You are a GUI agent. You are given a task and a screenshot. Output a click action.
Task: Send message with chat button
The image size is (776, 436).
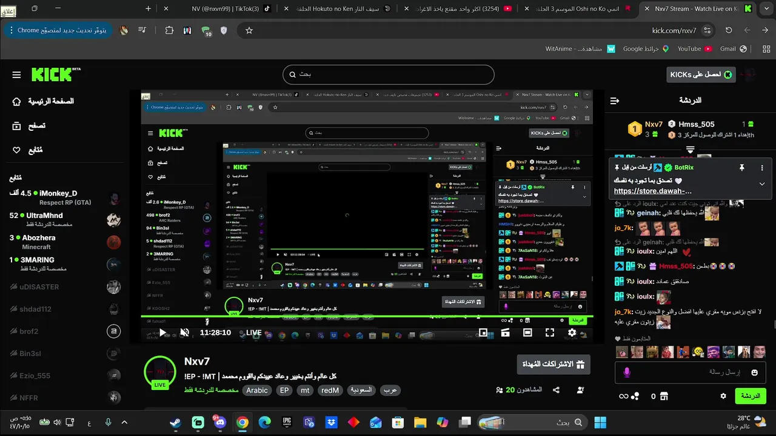(x=751, y=396)
